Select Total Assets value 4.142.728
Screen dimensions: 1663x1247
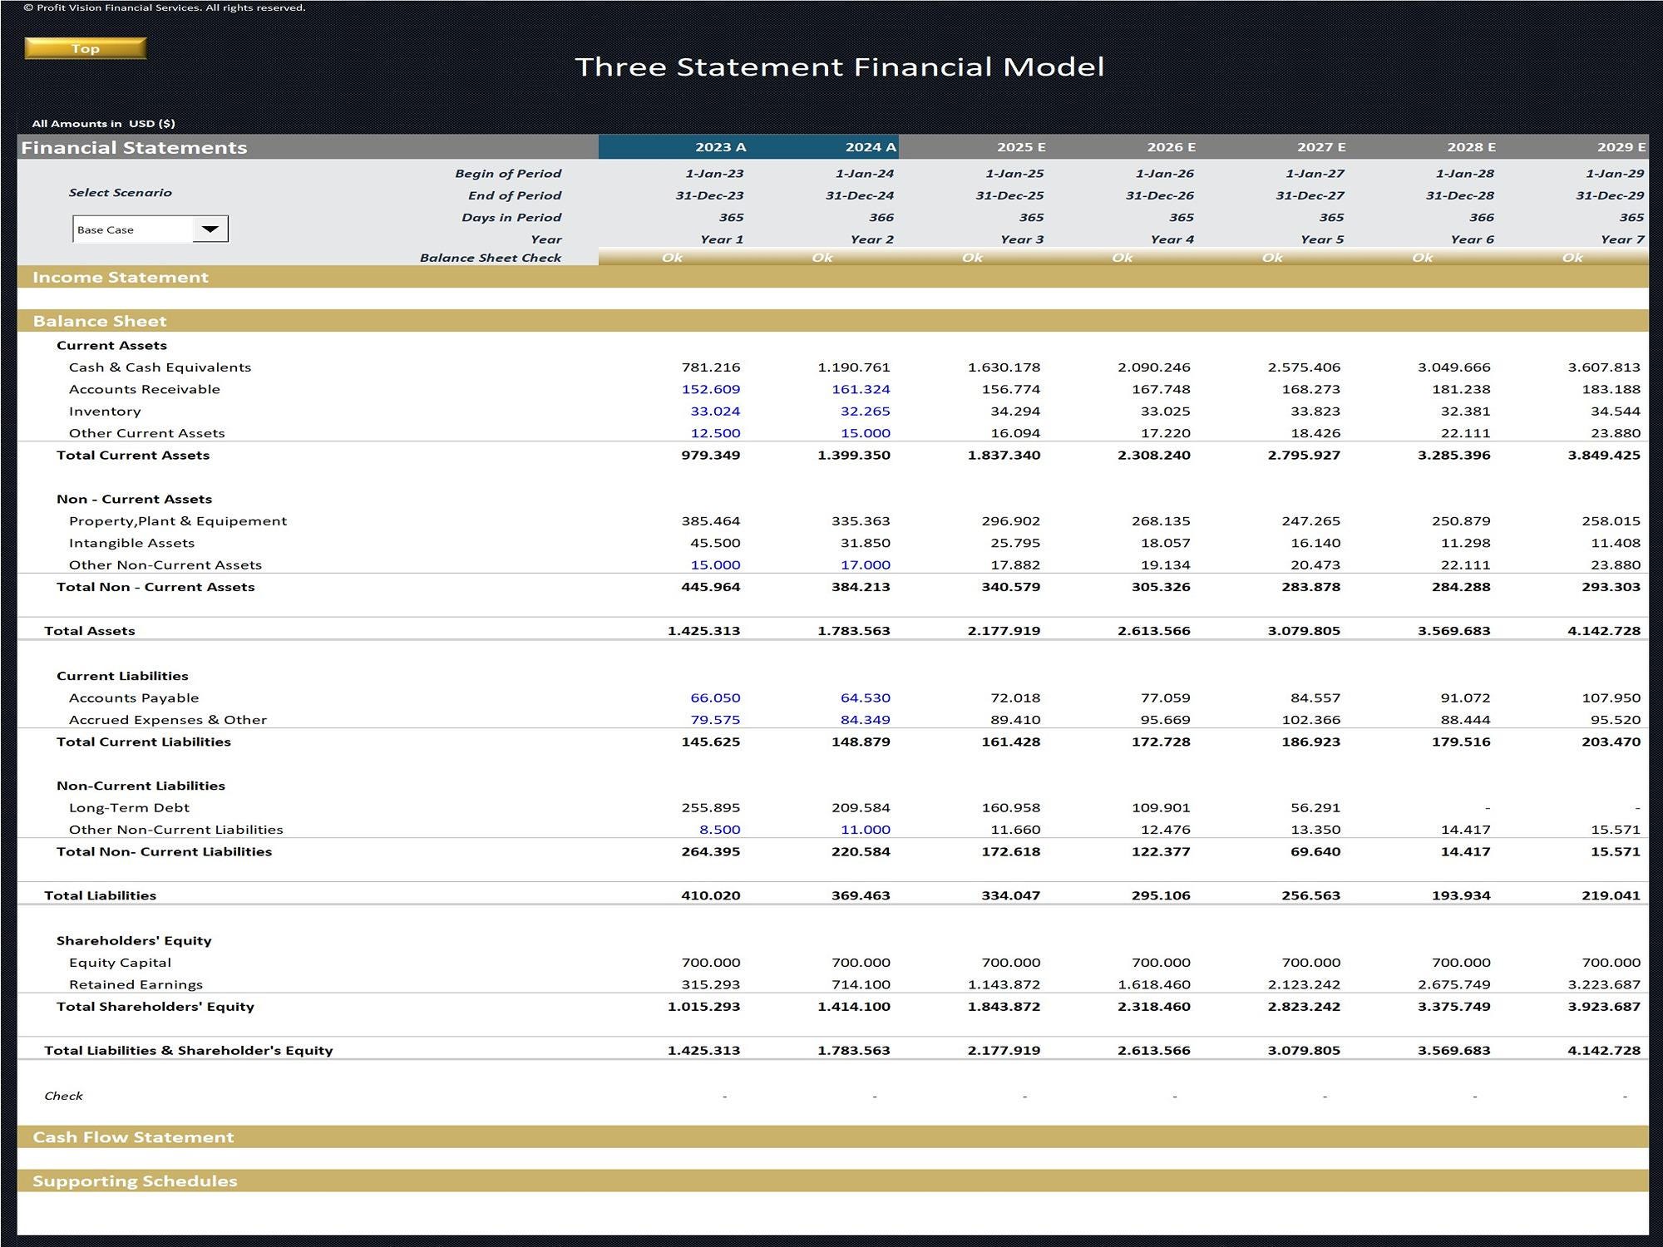(1604, 631)
